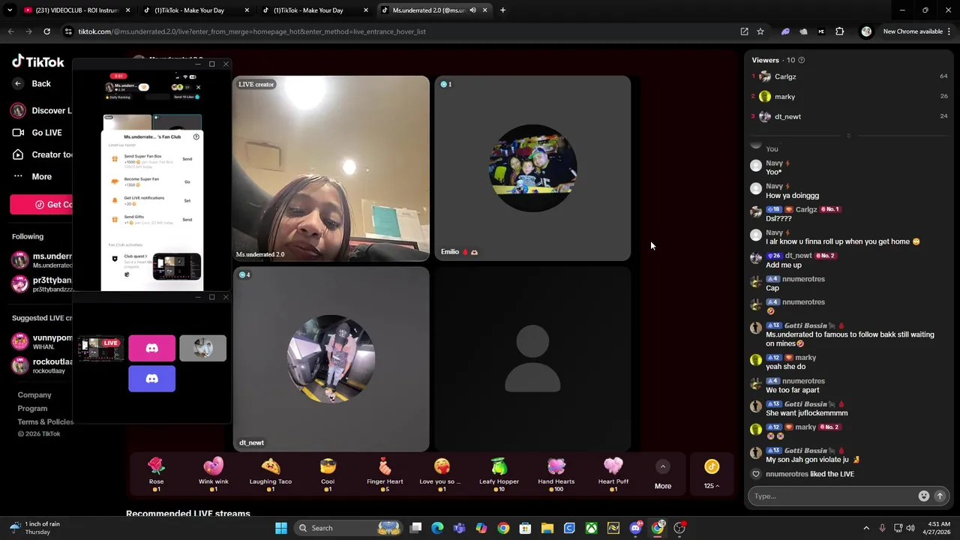Open Terms & Policies footer link
960x540 pixels.
tap(45, 421)
